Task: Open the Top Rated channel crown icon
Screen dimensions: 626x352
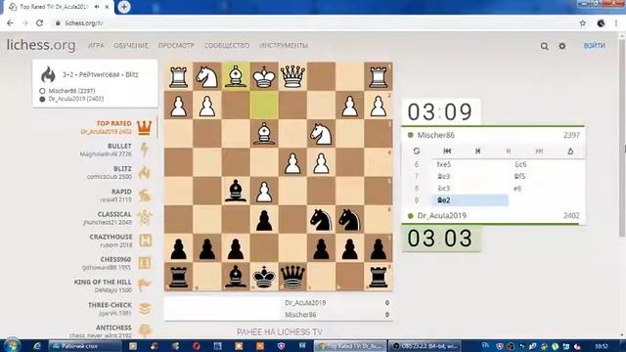Action: (x=144, y=128)
